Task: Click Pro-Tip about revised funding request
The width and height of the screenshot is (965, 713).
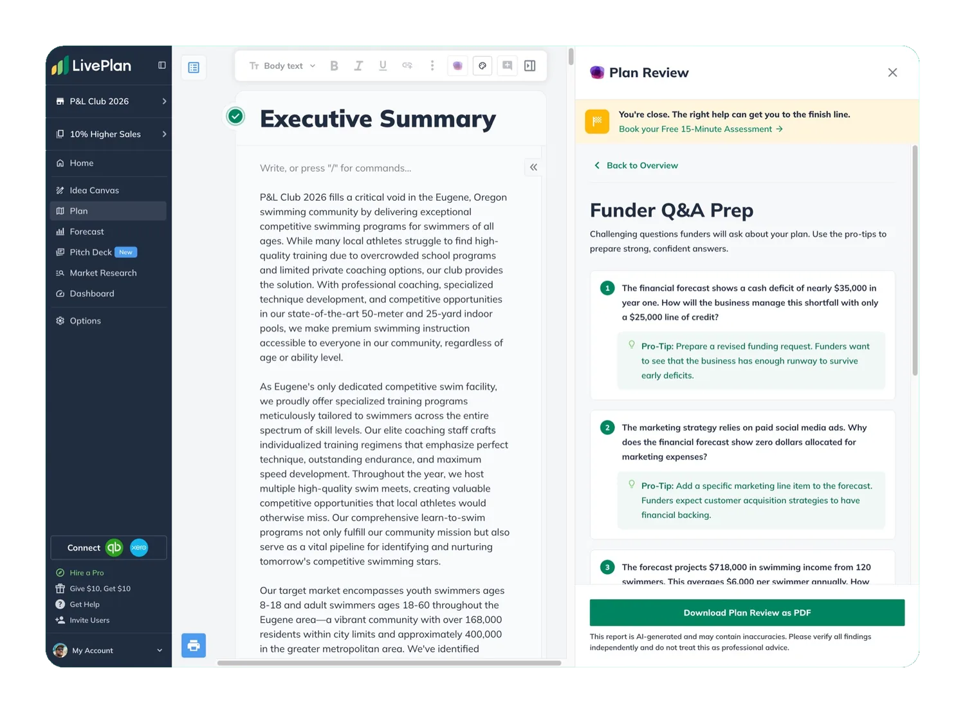Action: 751,361
